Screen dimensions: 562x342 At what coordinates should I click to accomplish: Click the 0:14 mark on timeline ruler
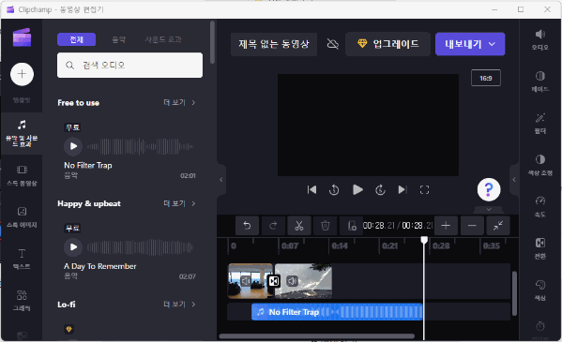click(x=340, y=246)
